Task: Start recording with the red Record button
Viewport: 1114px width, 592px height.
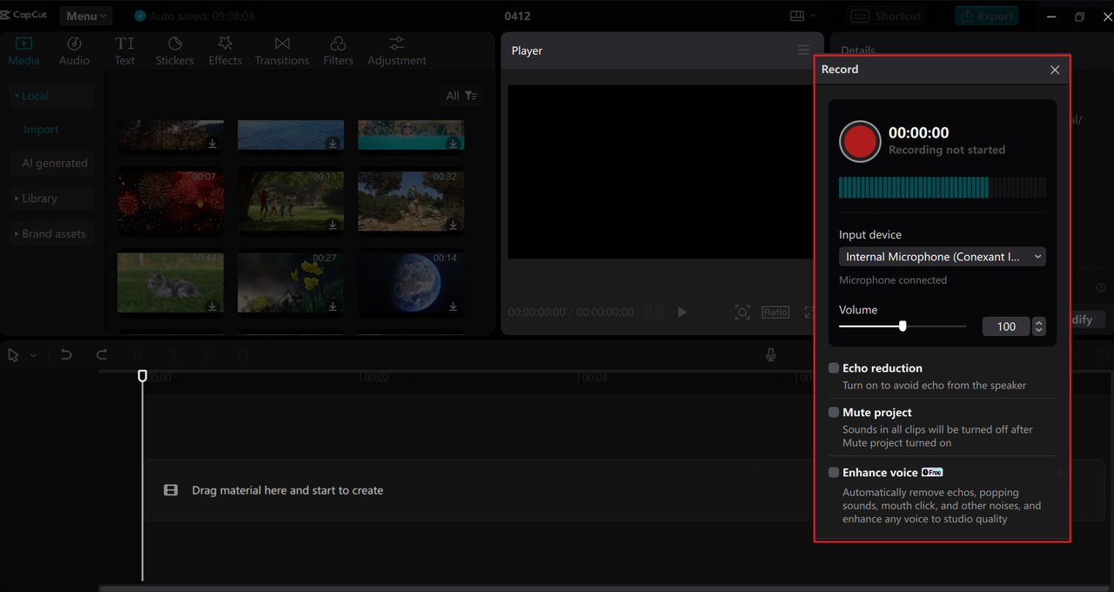Action: 860,141
